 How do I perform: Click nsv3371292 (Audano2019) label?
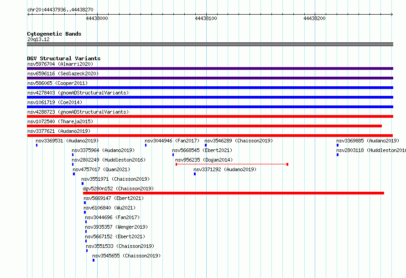pos(225,169)
